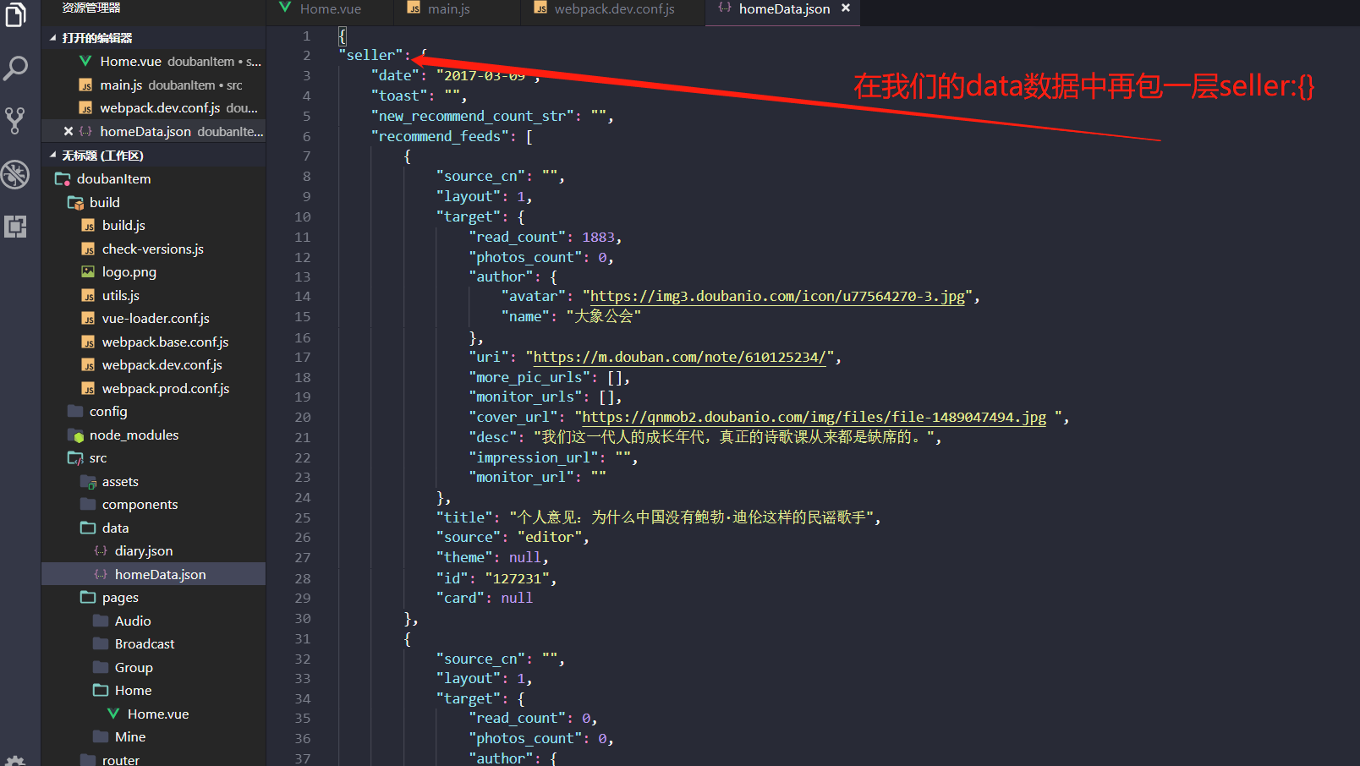The image size is (1360, 766).
Task: Click the id value "127231"
Action: [517, 579]
